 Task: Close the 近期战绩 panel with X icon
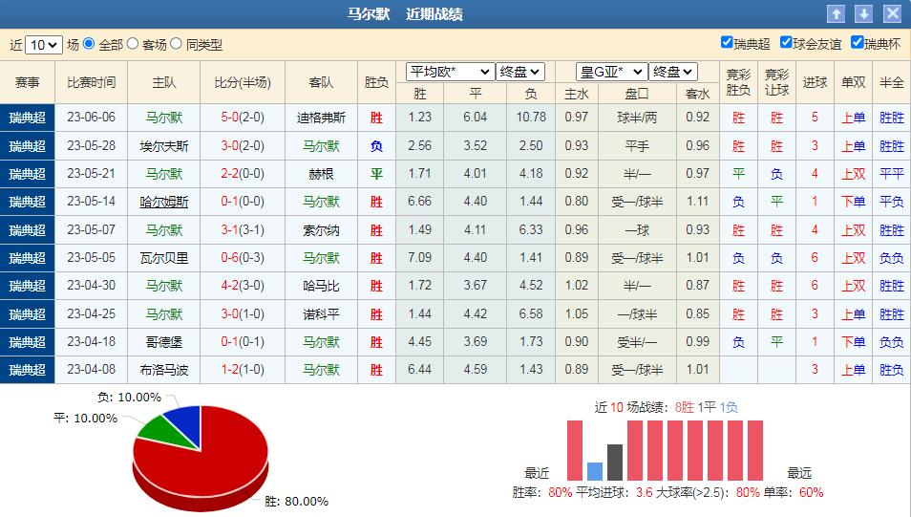893,14
